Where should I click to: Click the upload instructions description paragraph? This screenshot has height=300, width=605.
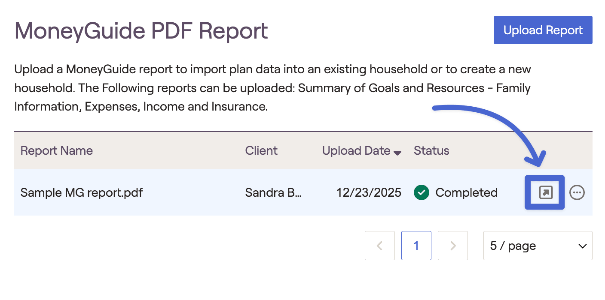tap(272, 88)
